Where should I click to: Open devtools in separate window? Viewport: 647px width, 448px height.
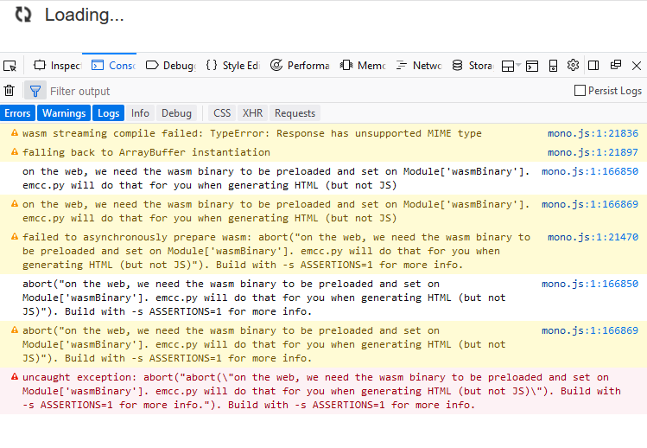pyautogui.click(x=616, y=66)
